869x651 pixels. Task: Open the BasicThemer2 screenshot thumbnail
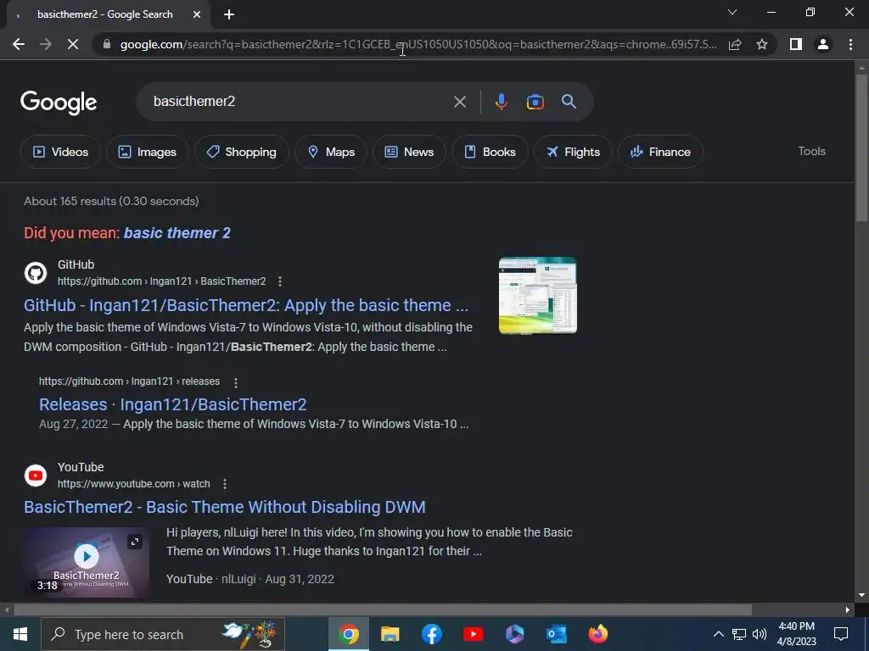coord(537,296)
